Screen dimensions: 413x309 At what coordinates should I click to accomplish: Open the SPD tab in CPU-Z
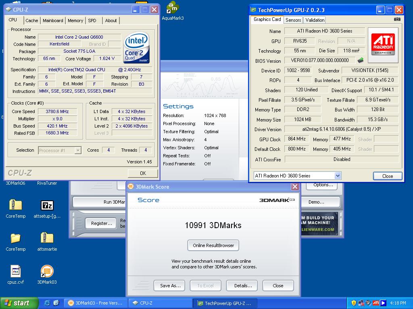pyautogui.click(x=92, y=21)
